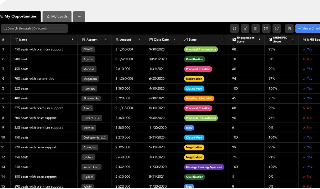
Task: Click the Account column header icon
Action: pos(83,40)
